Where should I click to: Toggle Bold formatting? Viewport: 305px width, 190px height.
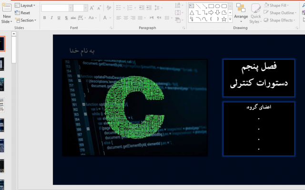[44, 18]
